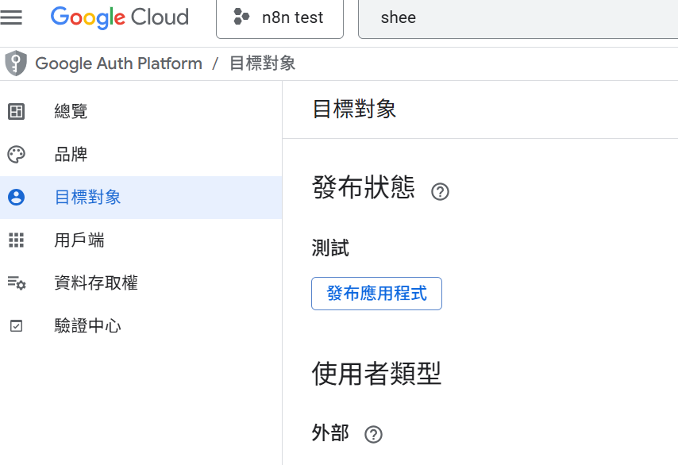Open help for 發布狀態
This screenshot has width=678, height=465.
click(x=440, y=192)
